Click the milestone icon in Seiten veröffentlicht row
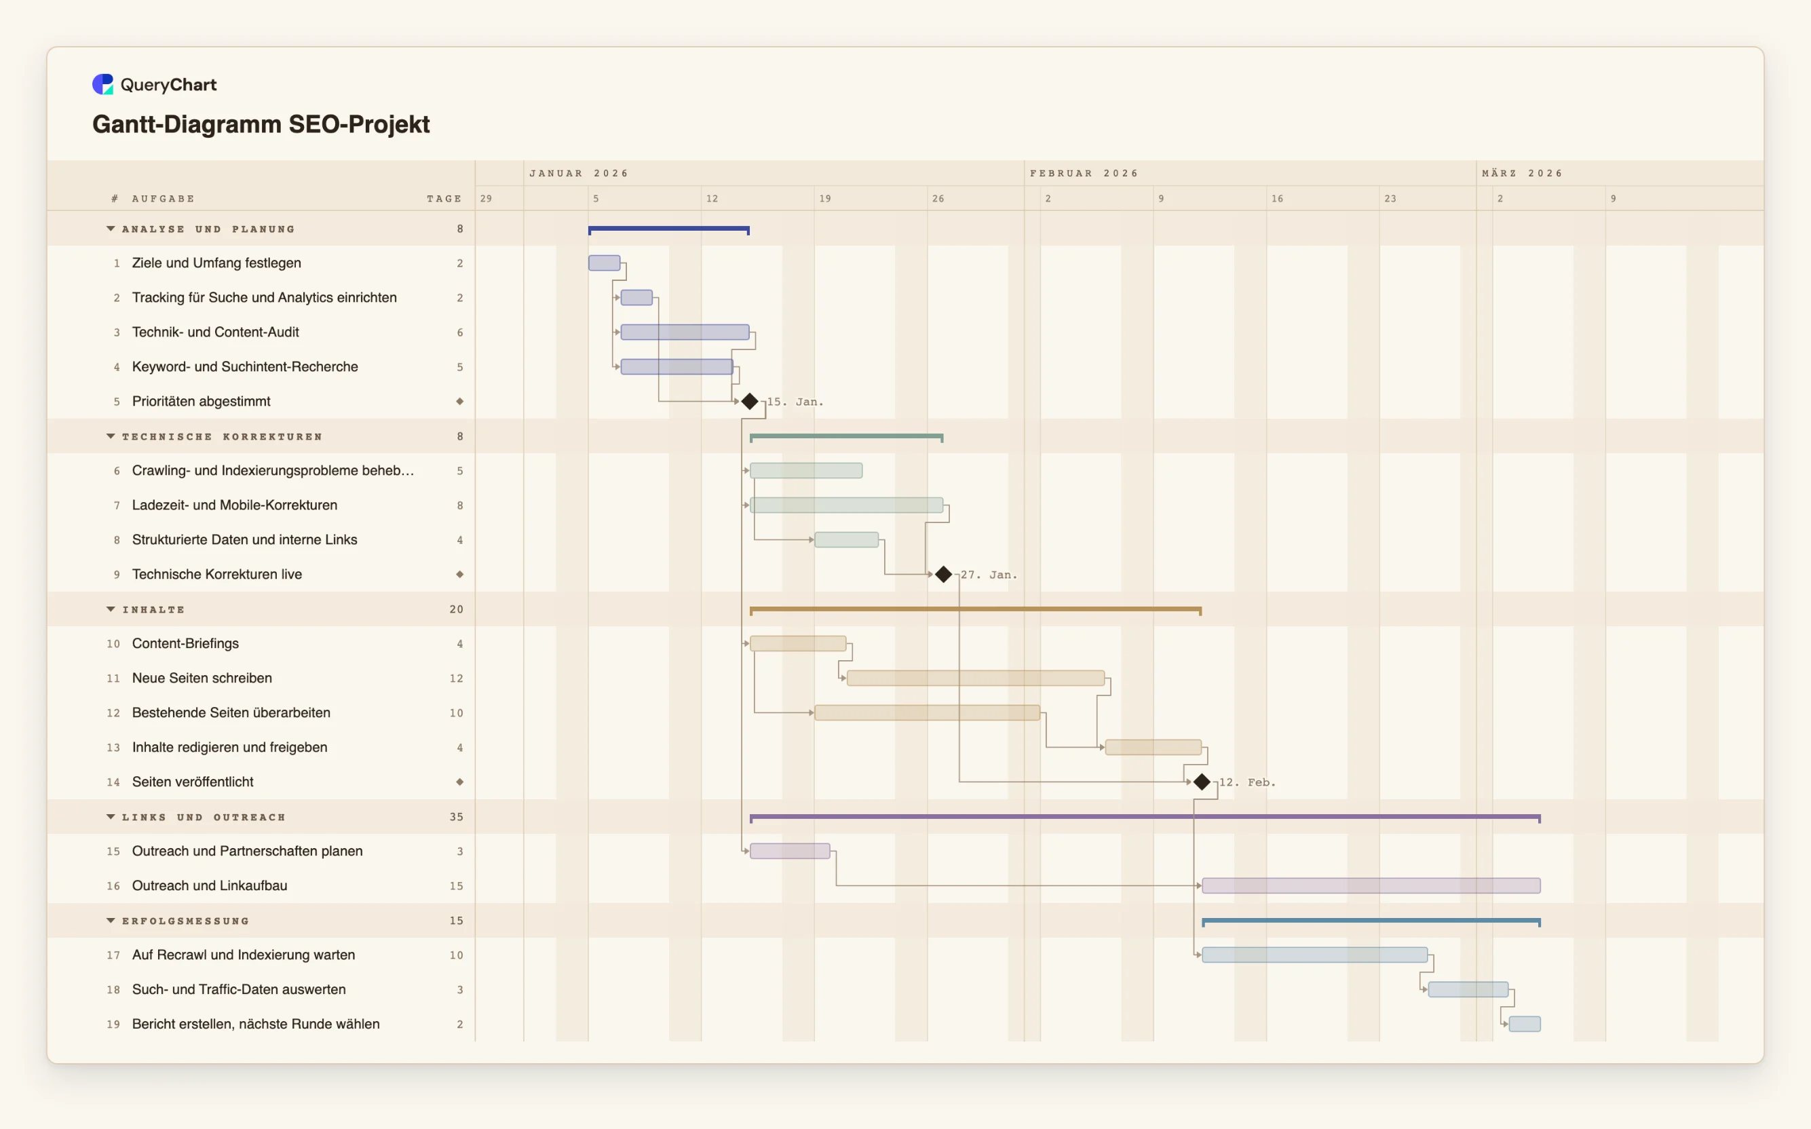1811x1129 pixels. pyautogui.click(x=460, y=782)
